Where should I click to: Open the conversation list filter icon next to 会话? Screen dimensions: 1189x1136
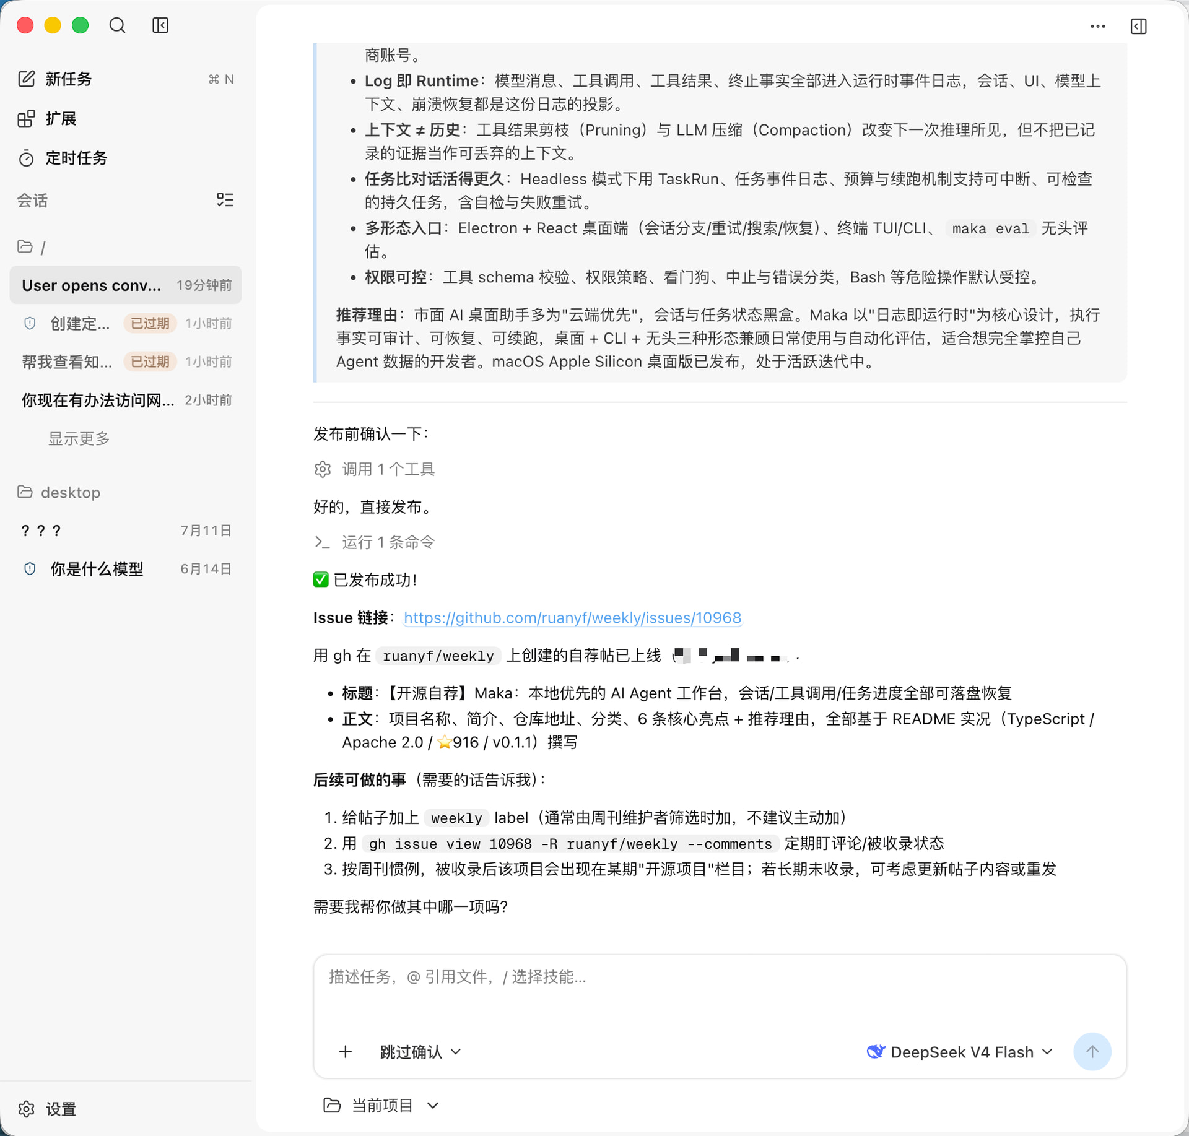click(225, 200)
